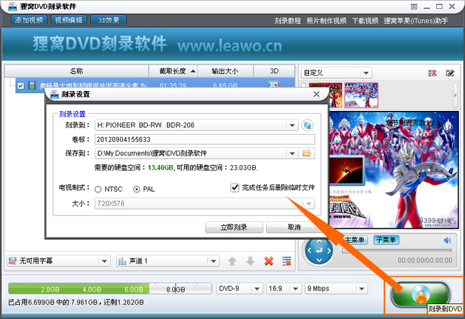465x319 pixels.
Task: Move the video down with arrow icon
Action: [250, 261]
